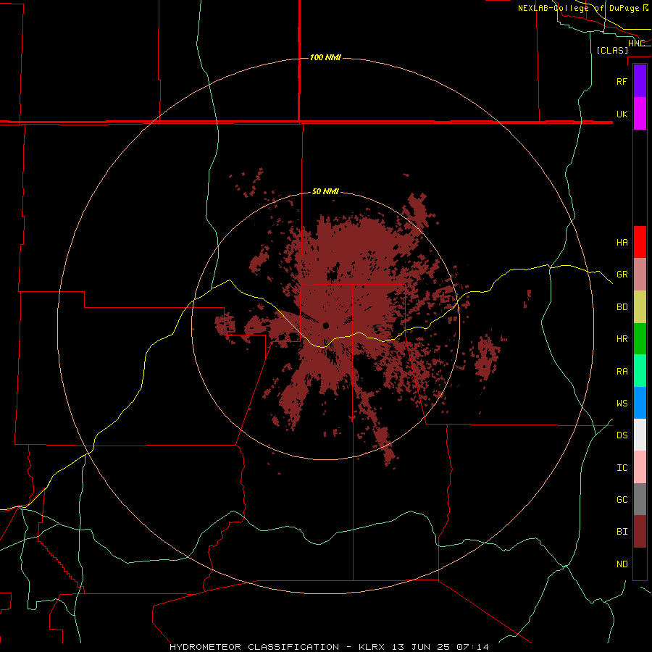The image size is (652, 652).
Task: Click the BI legend label
Action: (x=622, y=532)
